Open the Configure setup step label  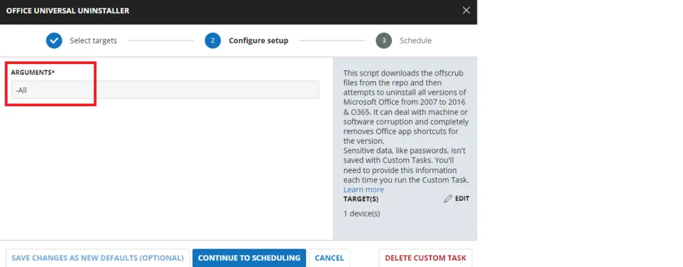tap(258, 40)
